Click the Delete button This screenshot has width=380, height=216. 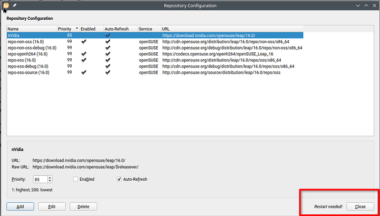[x=83, y=207]
